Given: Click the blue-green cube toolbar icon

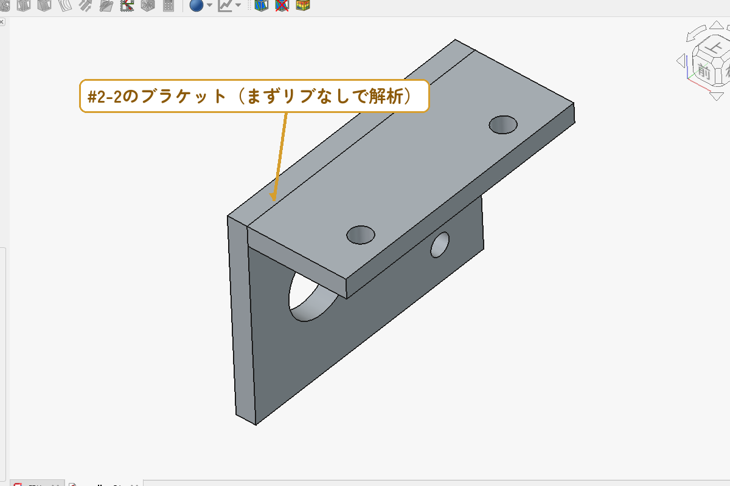Looking at the screenshot, I should point(262,5).
